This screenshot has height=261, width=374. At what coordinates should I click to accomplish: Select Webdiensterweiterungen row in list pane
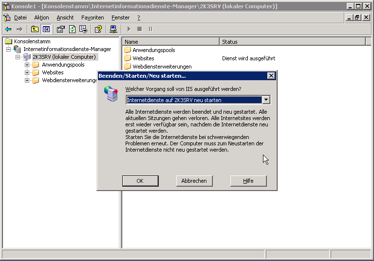(x=162, y=67)
